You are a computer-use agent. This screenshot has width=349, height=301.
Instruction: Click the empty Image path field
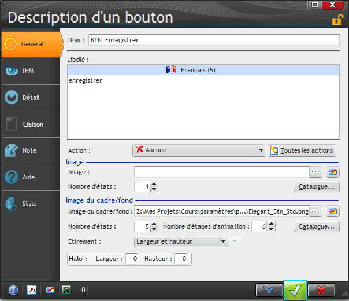(x=222, y=172)
